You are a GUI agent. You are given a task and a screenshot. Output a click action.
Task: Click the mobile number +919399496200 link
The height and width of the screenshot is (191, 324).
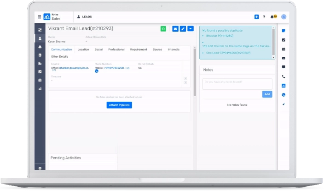pyautogui.click(x=114, y=68)
